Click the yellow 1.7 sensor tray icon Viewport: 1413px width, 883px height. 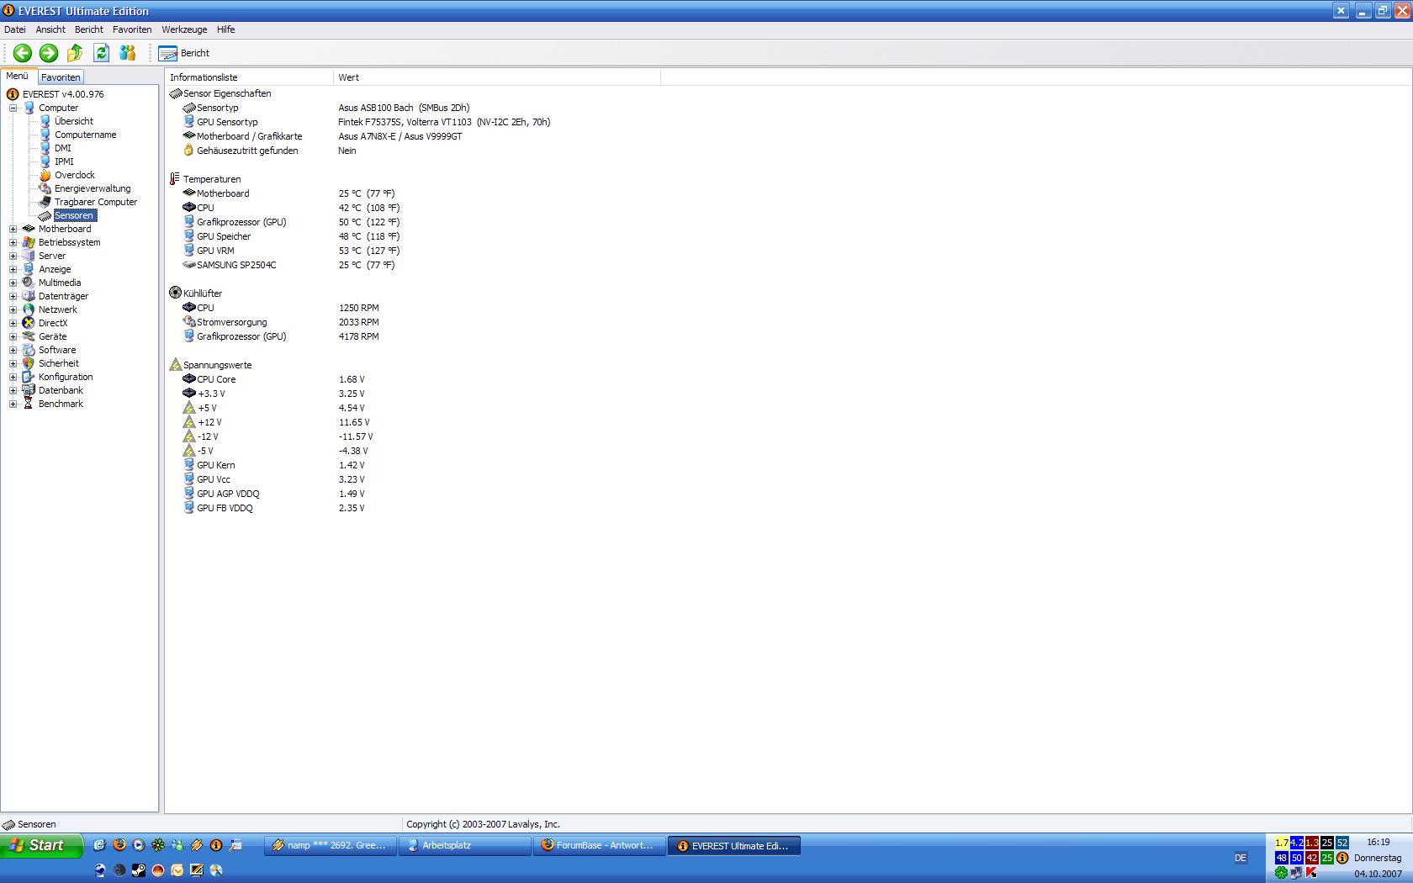(1281, 843)
